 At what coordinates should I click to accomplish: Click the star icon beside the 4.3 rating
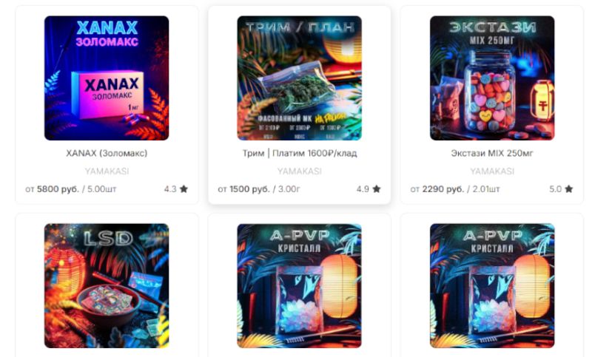coord(184,189)
